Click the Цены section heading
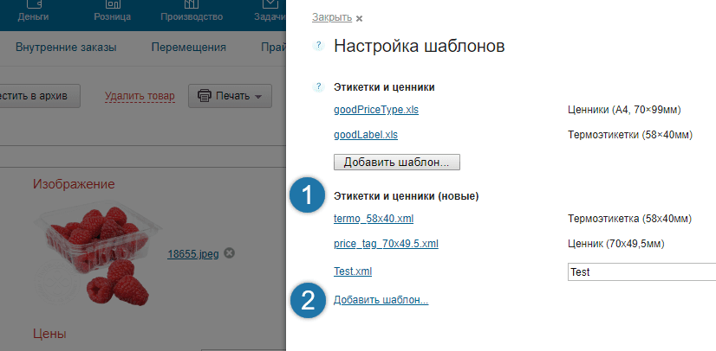The height and width of the screenshot is (351, 716). point(49,334)
